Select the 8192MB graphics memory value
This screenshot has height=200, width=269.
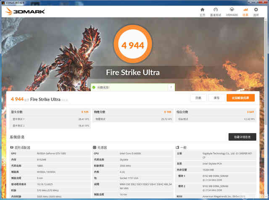(x=42, y=160)
